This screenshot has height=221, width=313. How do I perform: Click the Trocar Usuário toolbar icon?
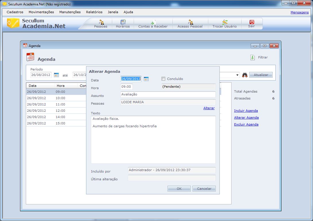click(x=225, y=22)
